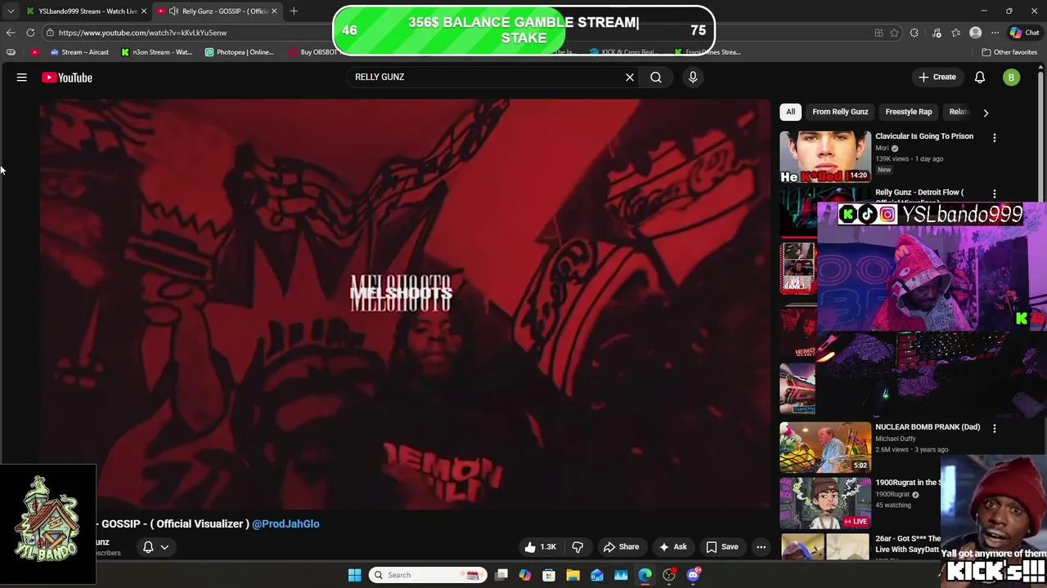Open browser extensions puzzle icon
Viewport: 1047px width, 588px height.
pyautogui.click(x=914, y=33)
